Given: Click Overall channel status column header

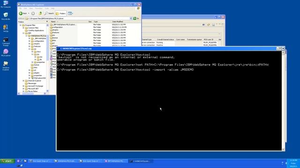Looking at the screenshot, I should 165,39.
